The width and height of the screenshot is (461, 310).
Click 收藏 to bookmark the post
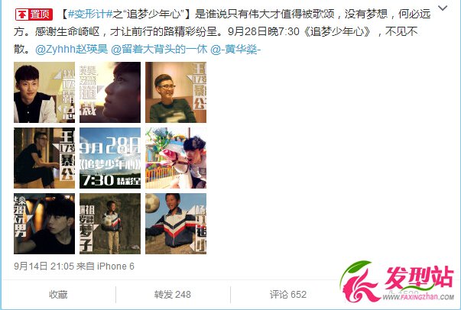coord(58,295)
